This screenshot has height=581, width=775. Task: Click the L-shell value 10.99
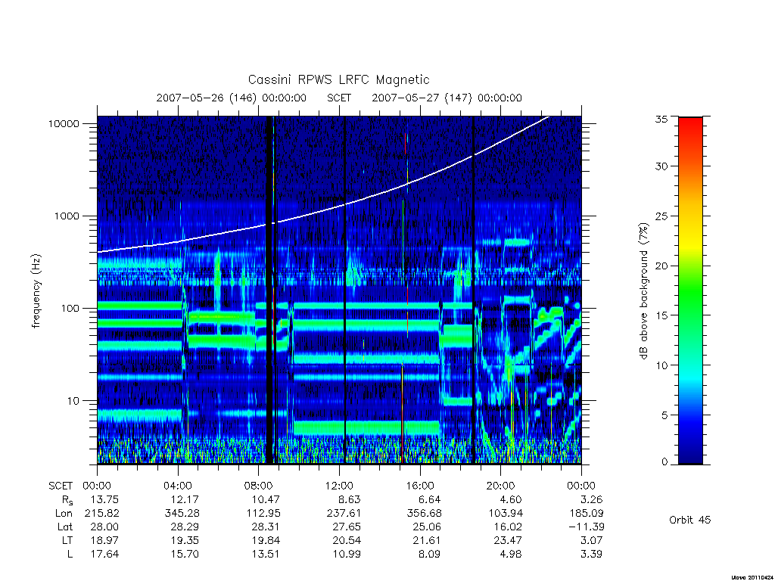[x=346, y=555]
